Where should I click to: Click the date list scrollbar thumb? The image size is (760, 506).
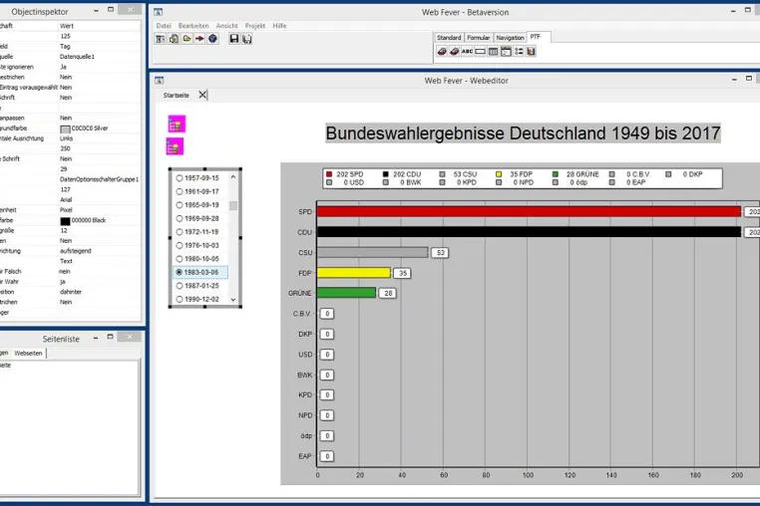(233, 206)
